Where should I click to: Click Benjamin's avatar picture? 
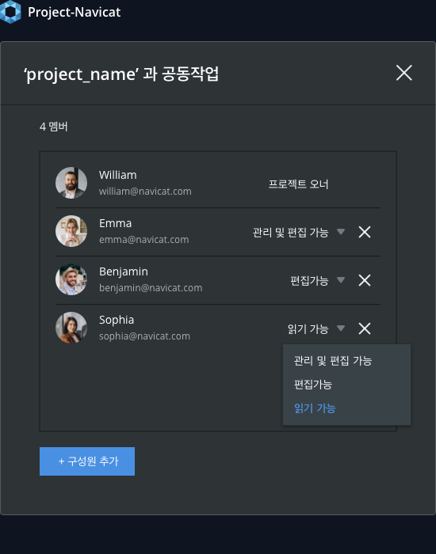pos(71,279)
